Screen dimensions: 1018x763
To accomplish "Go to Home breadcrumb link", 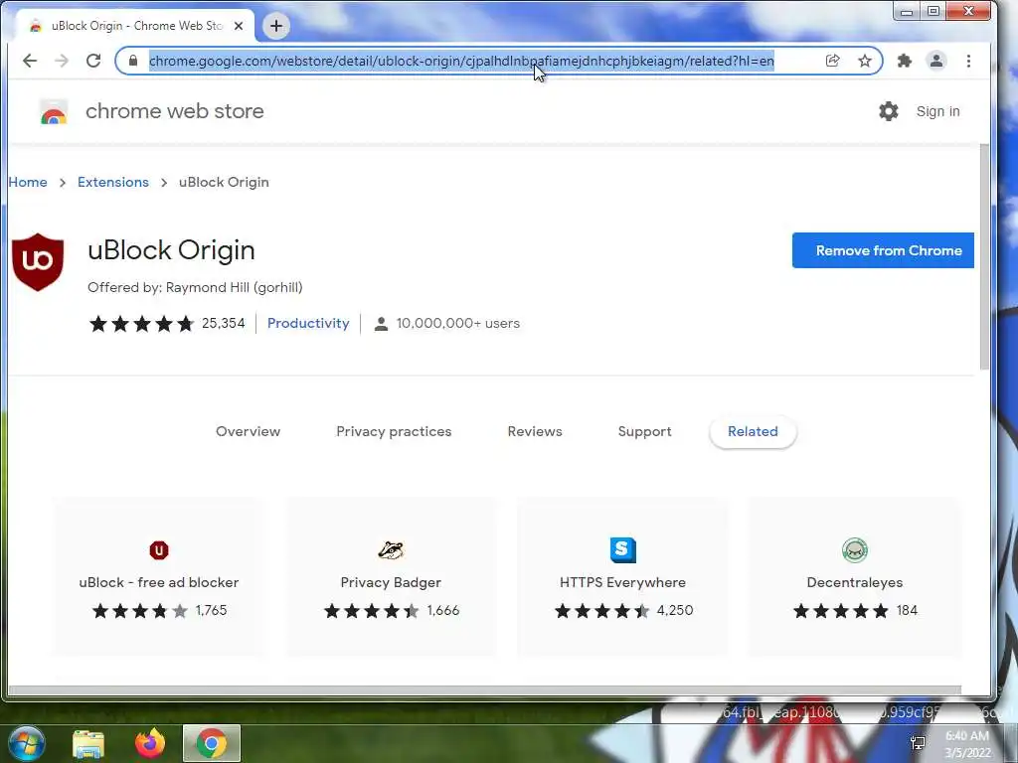I will tap(28, 183).
